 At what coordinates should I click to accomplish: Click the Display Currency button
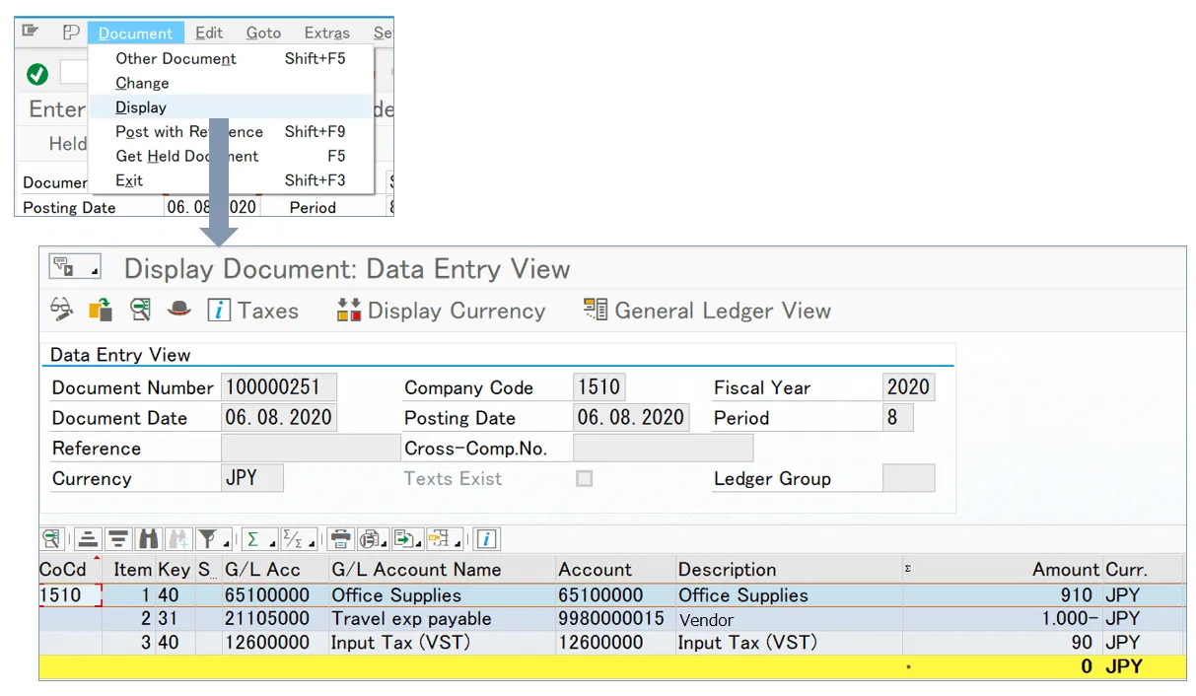click(x=441, y=311)
